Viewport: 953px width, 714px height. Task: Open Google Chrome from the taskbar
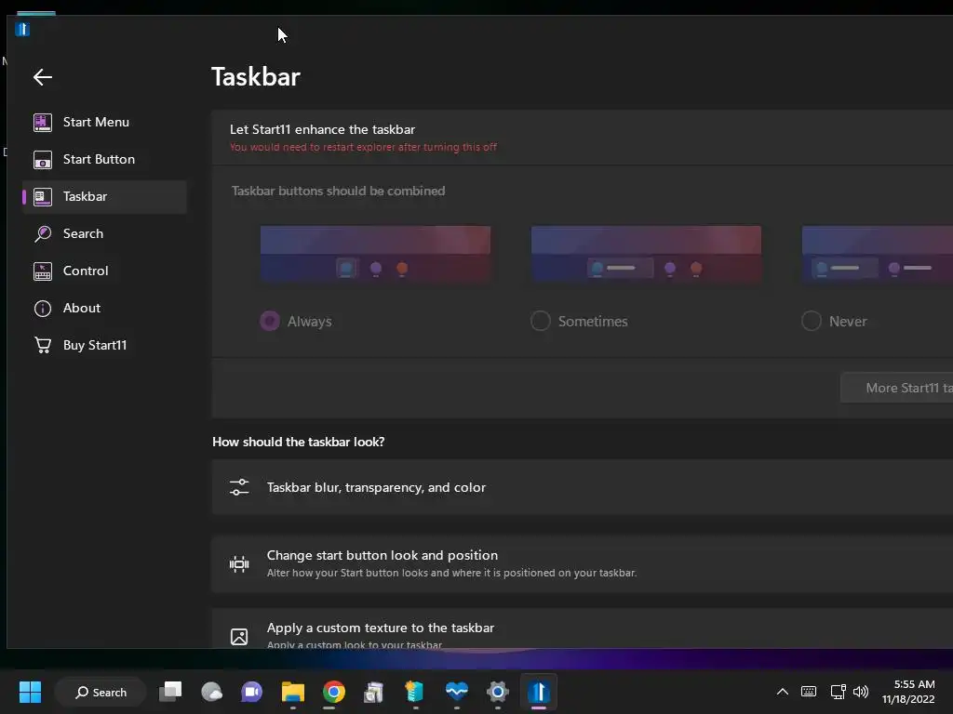(334, 692)
